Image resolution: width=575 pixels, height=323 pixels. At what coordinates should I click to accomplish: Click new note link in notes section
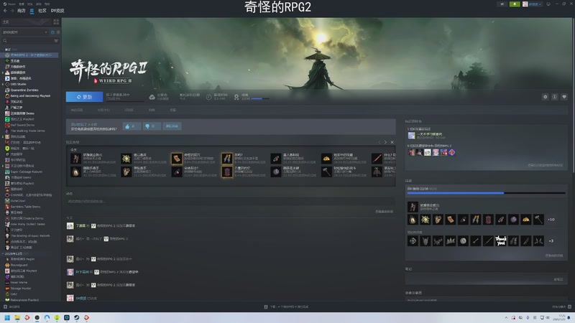[558, 279]
